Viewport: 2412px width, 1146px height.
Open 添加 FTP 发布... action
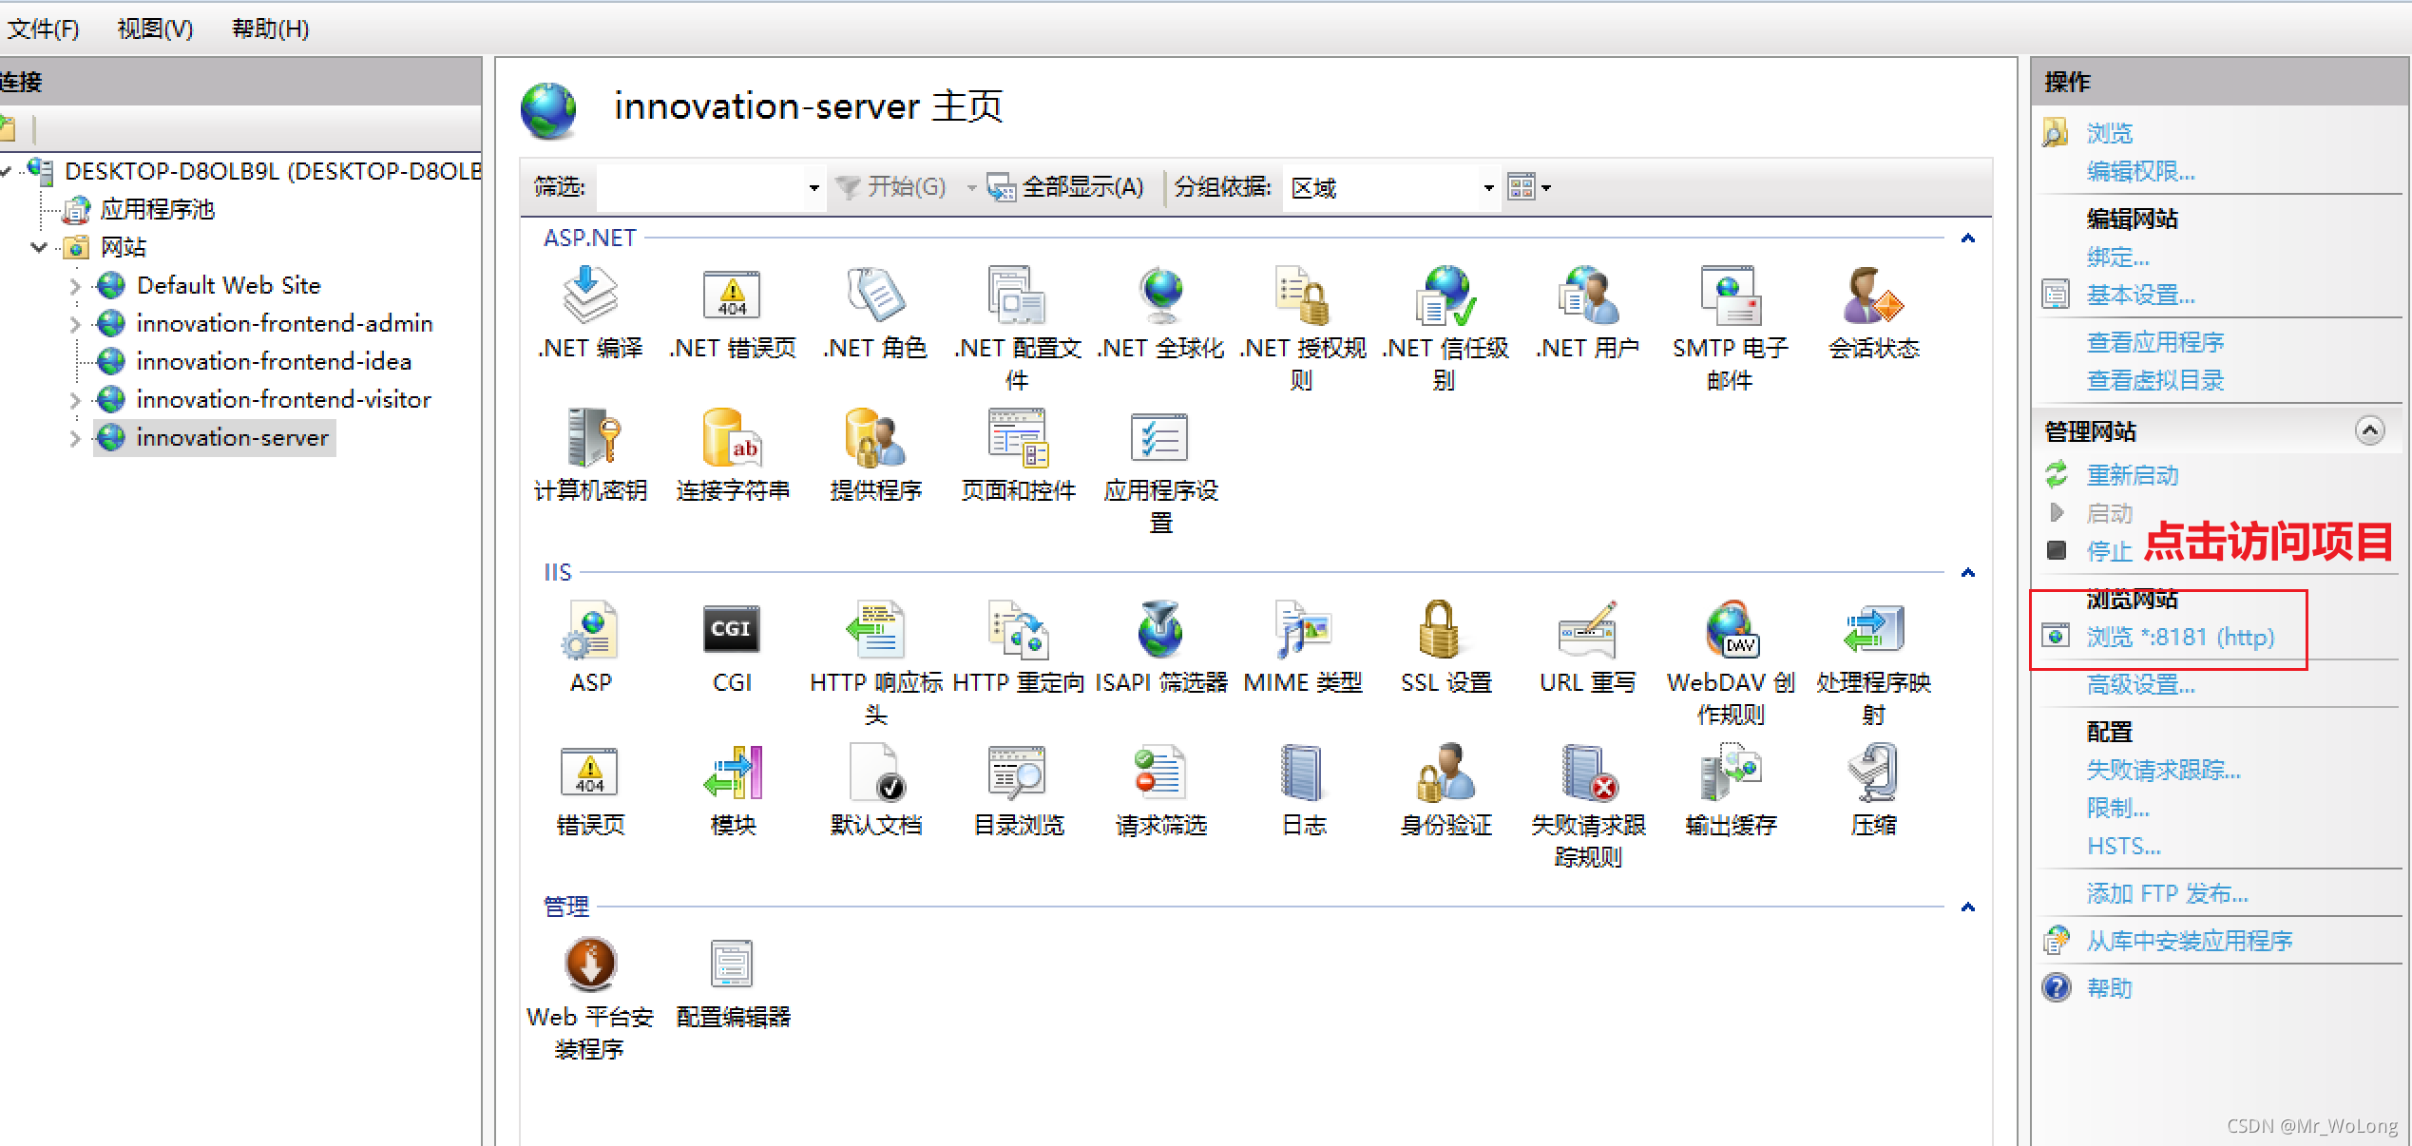point(2167,893)
